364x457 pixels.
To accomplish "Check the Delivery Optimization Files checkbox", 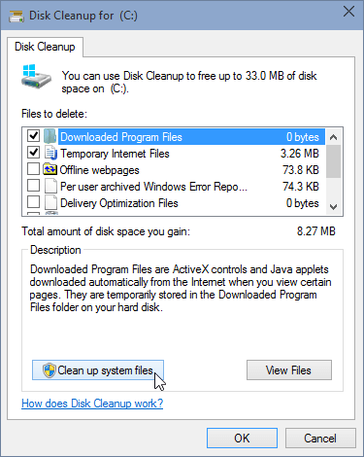I will (x=33, y=202).
